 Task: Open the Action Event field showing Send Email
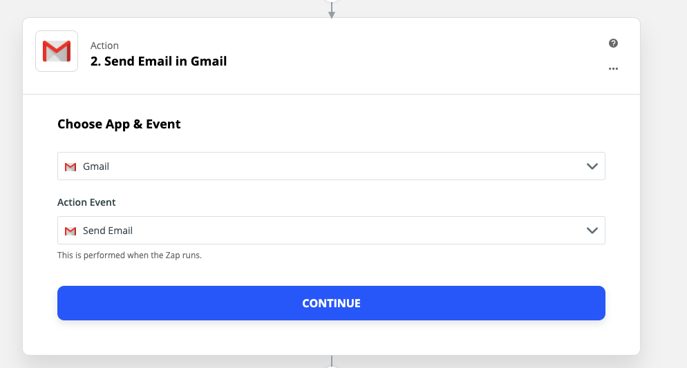tap(331, 231)
